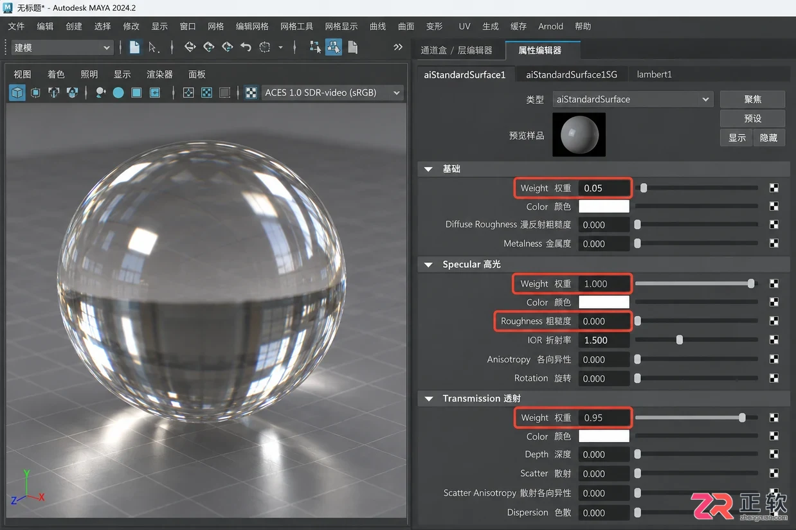Open the 建模 workspace mode dropdown

pyautogui.click(x=62, y=48)
